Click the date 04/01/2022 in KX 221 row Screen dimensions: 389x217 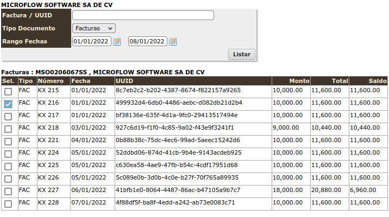coord(89,140)
